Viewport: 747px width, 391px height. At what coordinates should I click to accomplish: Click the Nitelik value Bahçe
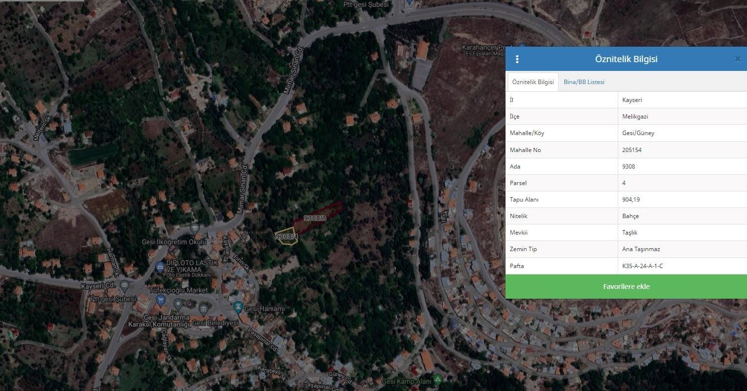630,216
